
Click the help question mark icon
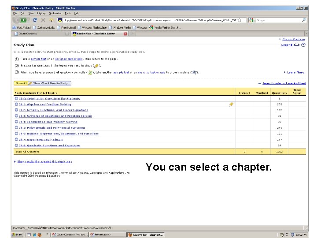click(303, 45)
